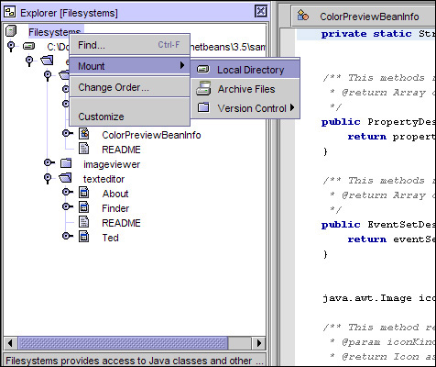Click the ColorPreviewBeanInfo editor tab icon
436x367 pixels.
303,16
